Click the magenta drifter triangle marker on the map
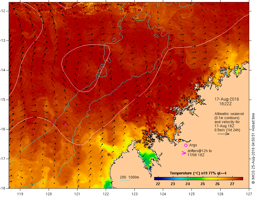 pyautogui.click(x=65, y=124)
